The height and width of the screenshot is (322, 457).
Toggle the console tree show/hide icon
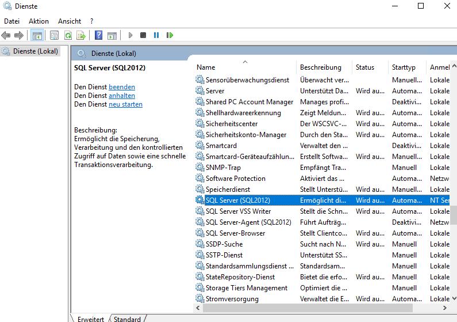click(37, 35)
